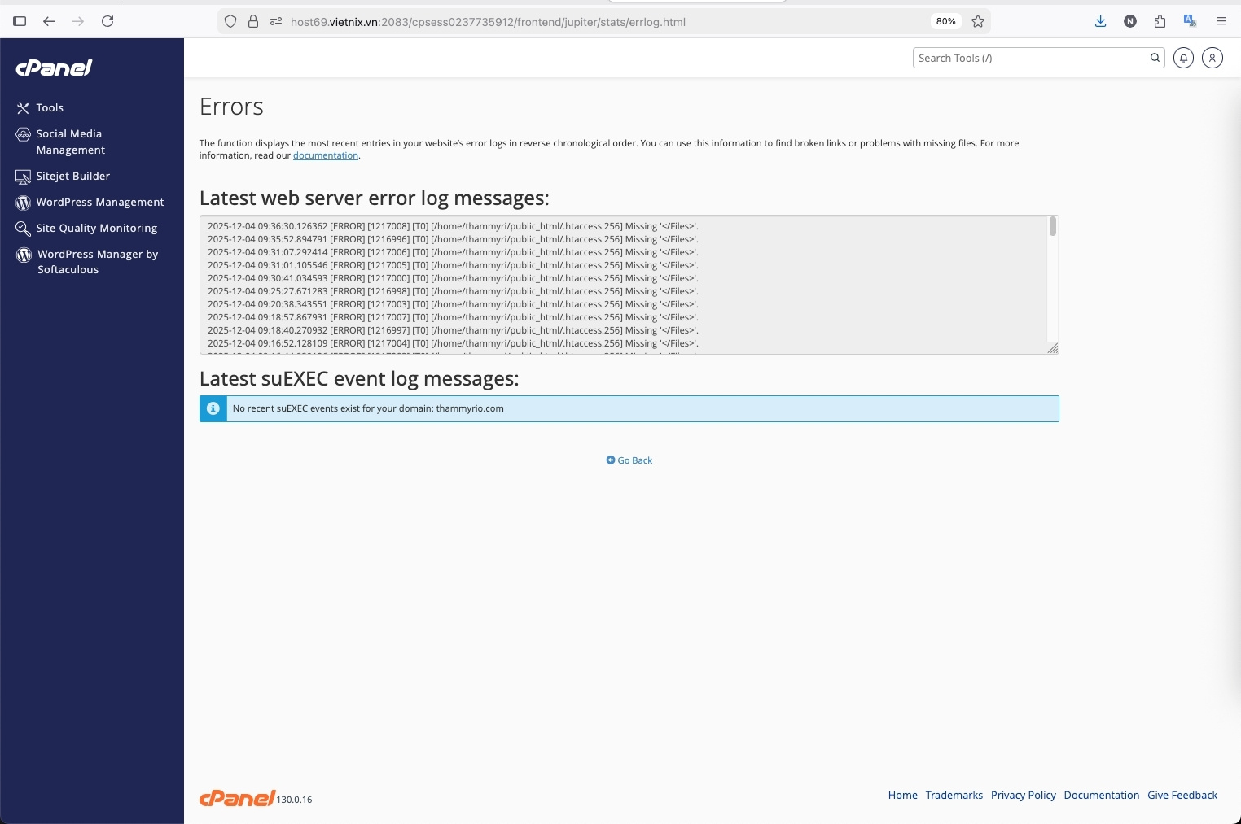Click the cPanel logo in the sidebar

pos(54,68)
